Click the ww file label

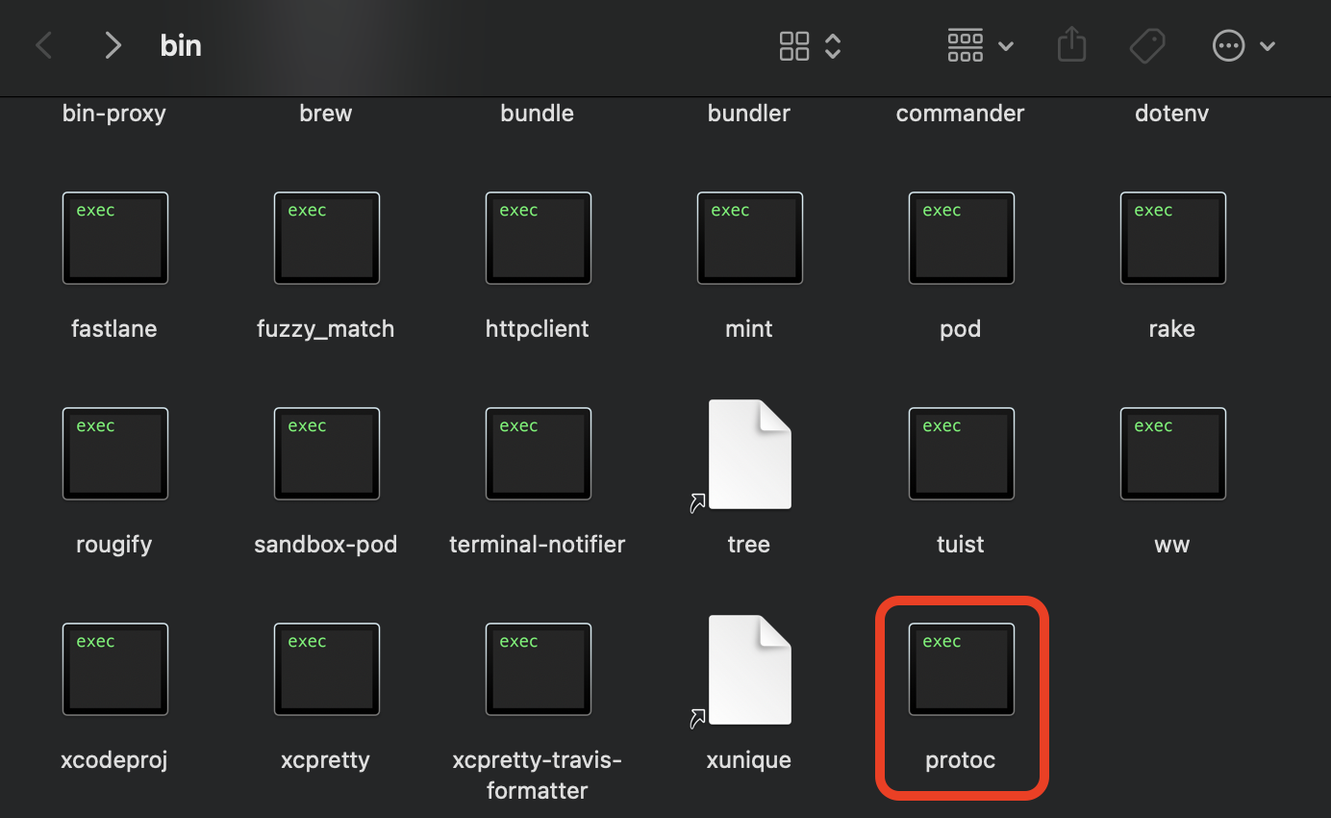[x=1172, y=545]
